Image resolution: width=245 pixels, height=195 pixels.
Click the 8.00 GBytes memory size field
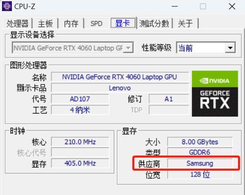tap(200, 142)
